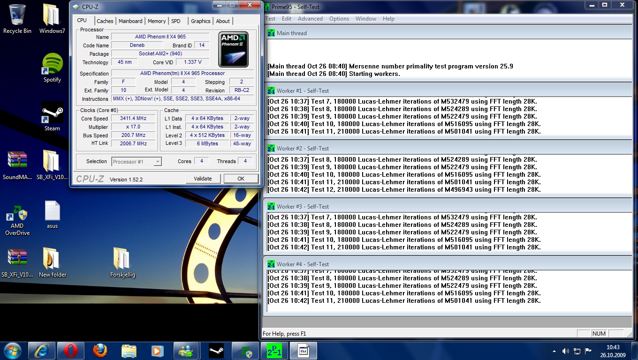Viewport: 638px width, 360px height.
Task: Open the taskbar item with shield icon
Action: click(x=245, y=351)
